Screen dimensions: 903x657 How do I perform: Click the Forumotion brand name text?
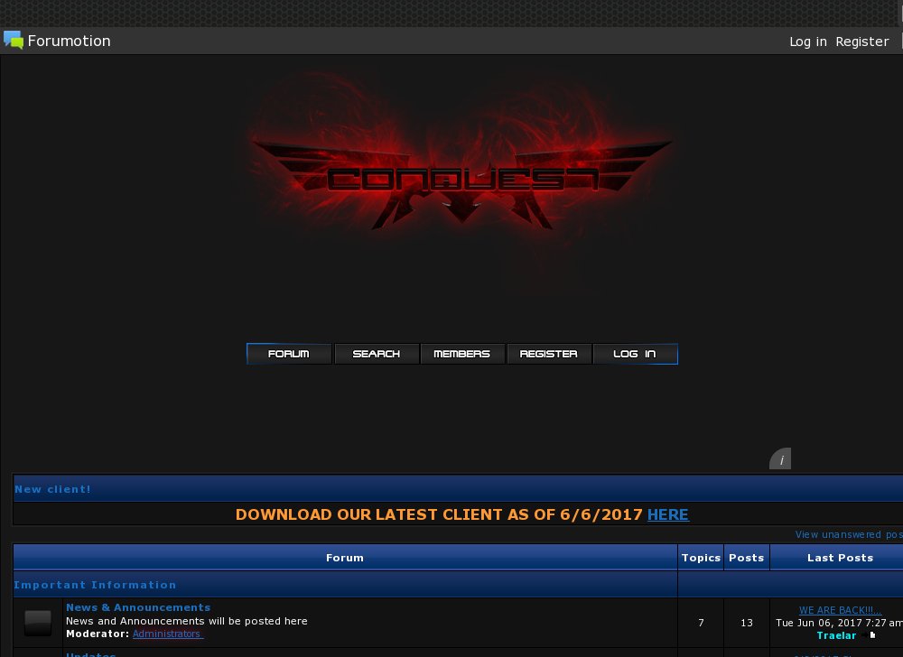(69, 41)
